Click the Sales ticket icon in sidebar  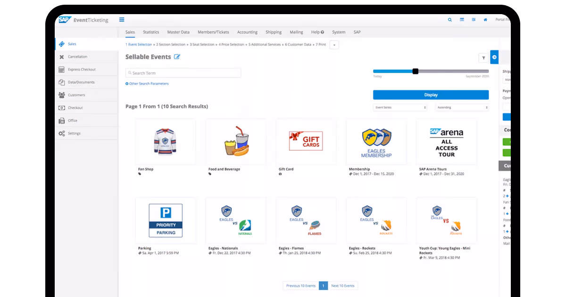click(62, 44)
